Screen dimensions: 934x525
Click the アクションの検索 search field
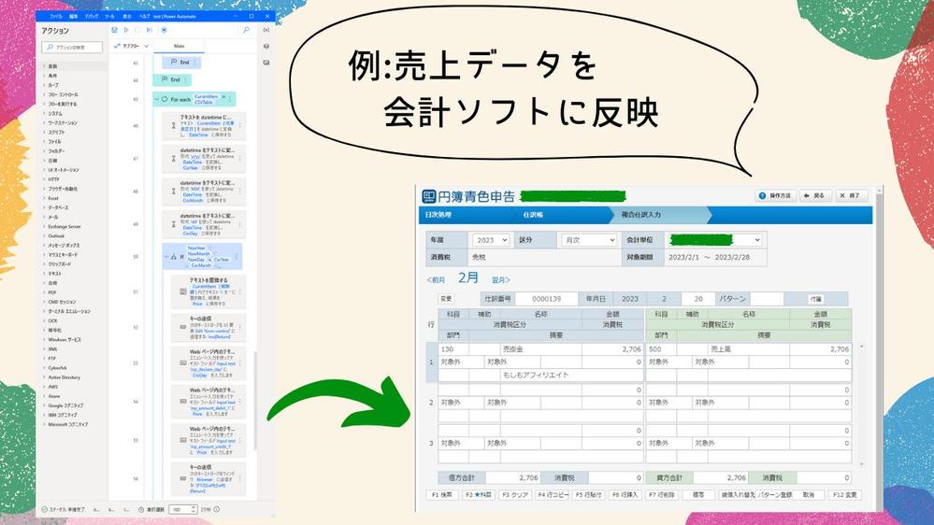(x=72, y=47)
